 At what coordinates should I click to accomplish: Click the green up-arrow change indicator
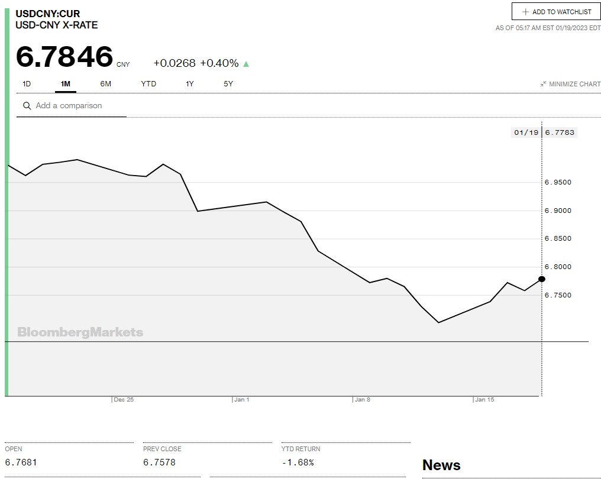[246, 64]
